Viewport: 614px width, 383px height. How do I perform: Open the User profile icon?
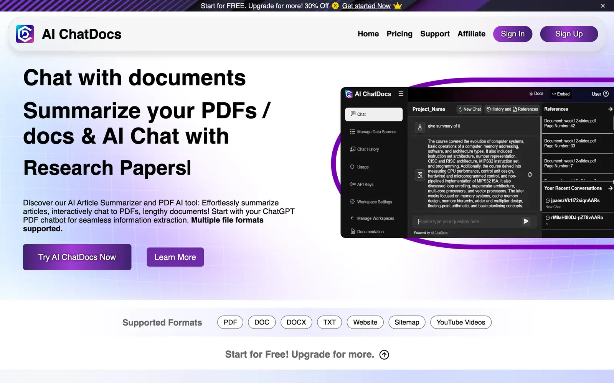point(606,94)
